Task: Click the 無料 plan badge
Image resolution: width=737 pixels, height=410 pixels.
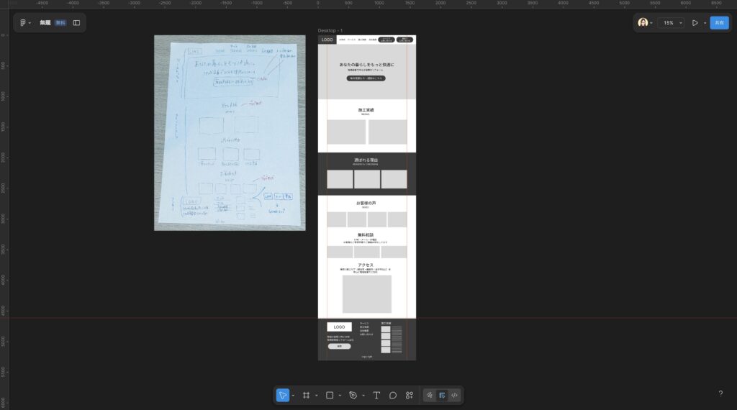Action: click(60, 23)
